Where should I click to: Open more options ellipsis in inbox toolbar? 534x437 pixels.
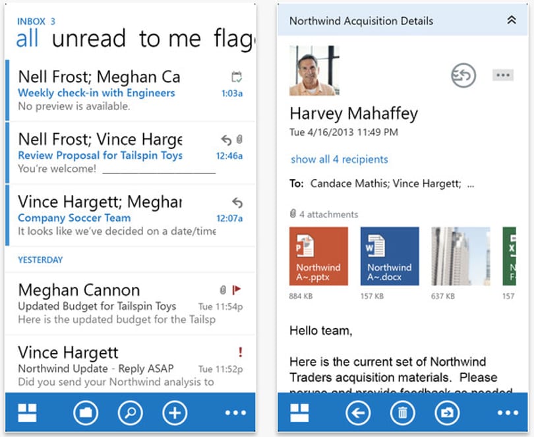(235, 413)
